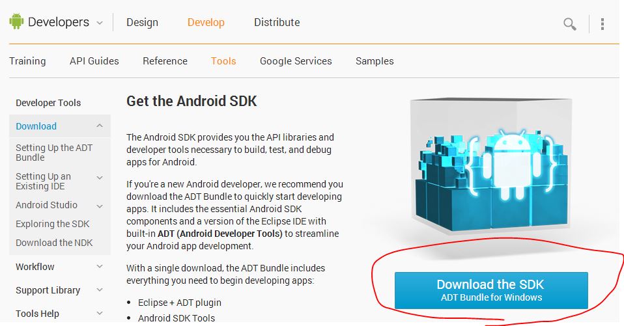Screen dimensions: 624x326
Task: Open the three-dot overflow menu
Action: (x=602, y=24)
